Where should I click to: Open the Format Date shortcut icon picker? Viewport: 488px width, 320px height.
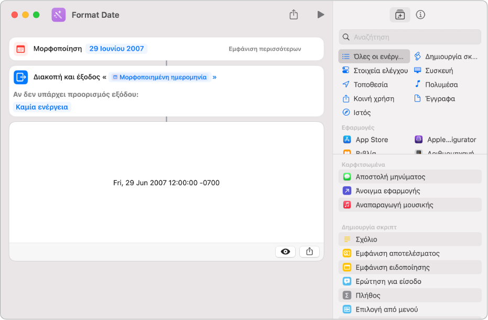click(59, 15)
